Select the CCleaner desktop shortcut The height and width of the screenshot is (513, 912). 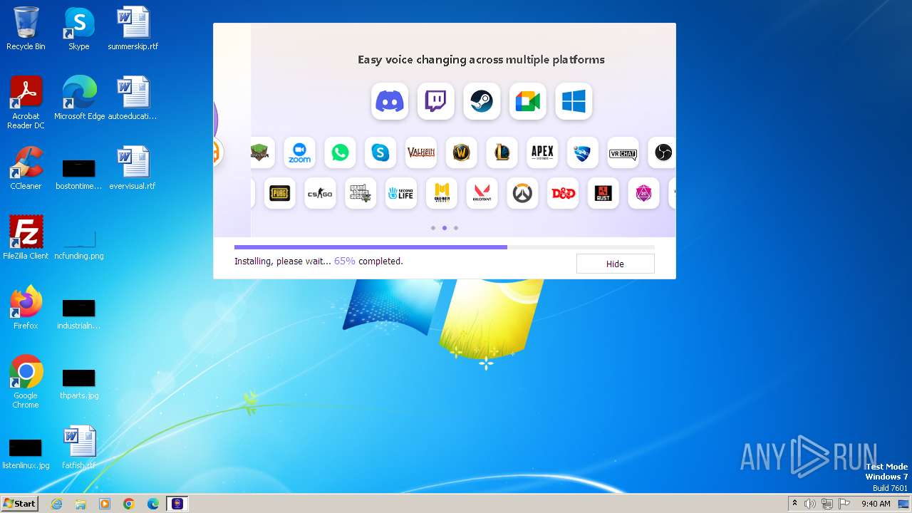(26, 168)
